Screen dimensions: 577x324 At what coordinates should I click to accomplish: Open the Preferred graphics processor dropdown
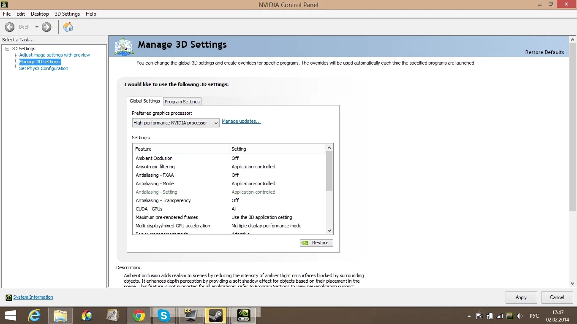175,123
